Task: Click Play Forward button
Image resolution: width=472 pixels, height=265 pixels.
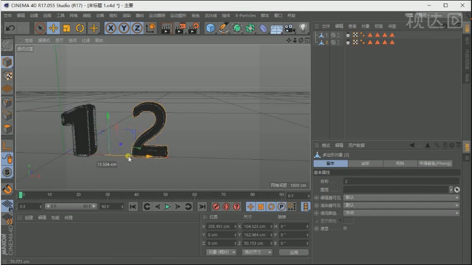Action: tap(167, 207)
